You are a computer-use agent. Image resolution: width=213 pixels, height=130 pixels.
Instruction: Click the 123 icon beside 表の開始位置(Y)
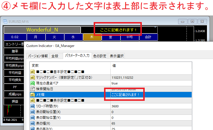click(x=33, y=118)
